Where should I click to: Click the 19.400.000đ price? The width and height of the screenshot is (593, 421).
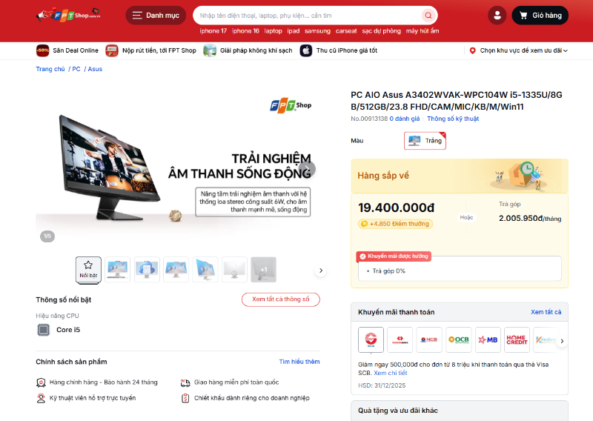(397, 208)
